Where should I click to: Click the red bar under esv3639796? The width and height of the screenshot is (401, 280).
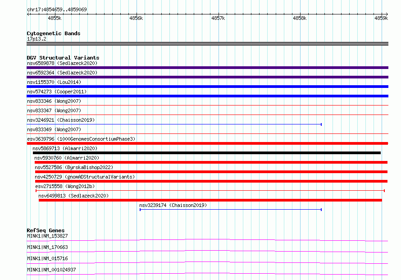click(207, 143)
